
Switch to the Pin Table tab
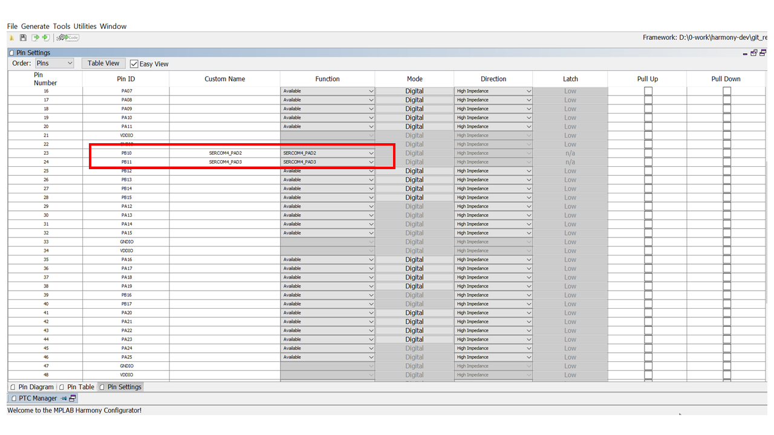tap(80, 387)
